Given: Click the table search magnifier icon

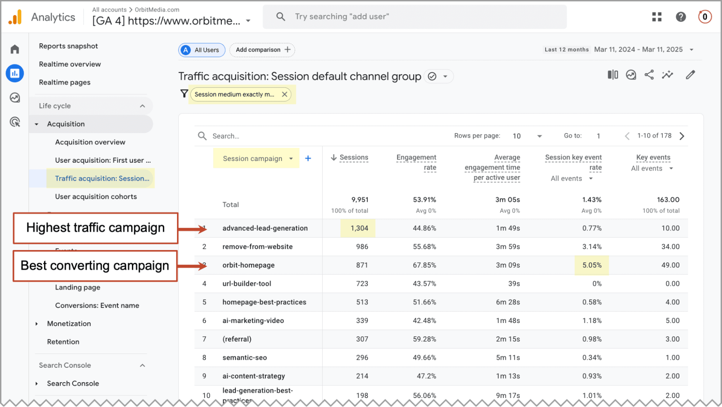Looking at the screenshot, I should (202, 136).
